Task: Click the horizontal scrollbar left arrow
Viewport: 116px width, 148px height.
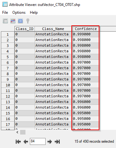Action: [x=17, y=132]
